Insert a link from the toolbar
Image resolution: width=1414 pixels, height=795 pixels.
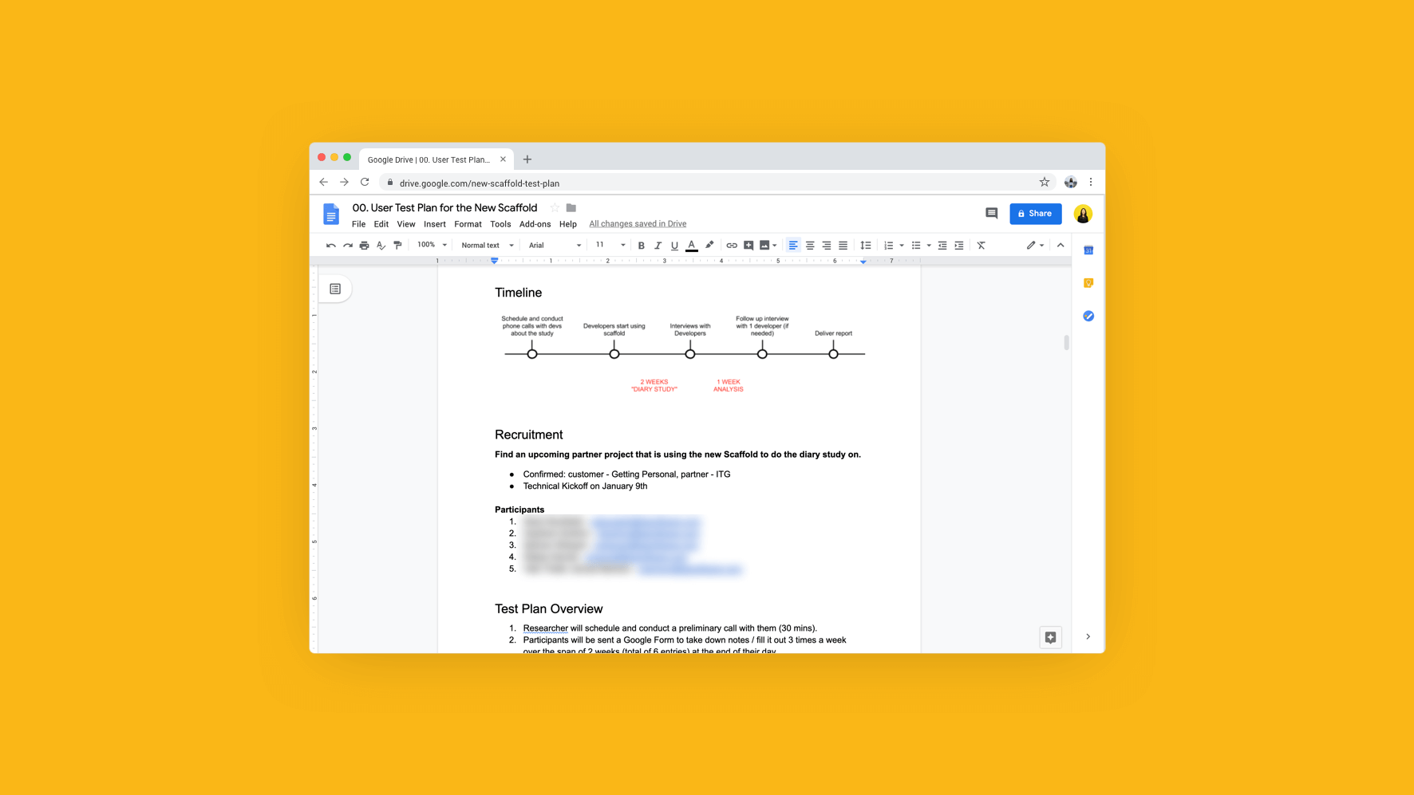point(731,246)
